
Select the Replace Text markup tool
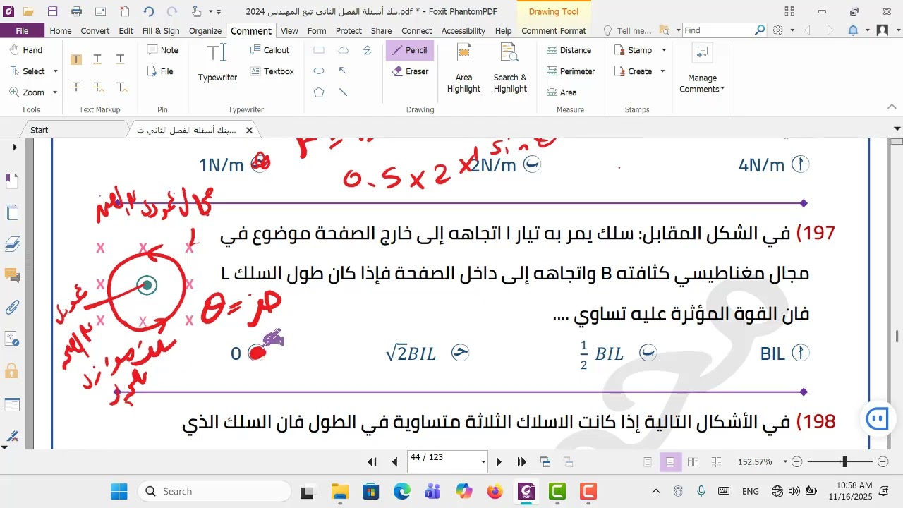pos(98,87)
